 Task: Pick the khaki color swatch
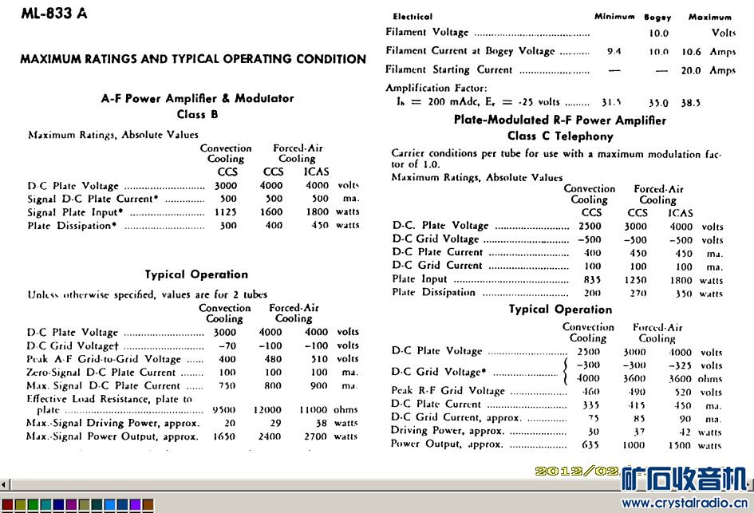pyautogui.click(x=84, y=505)
